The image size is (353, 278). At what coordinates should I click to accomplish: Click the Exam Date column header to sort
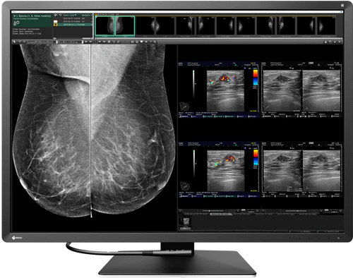coord(70,15)
